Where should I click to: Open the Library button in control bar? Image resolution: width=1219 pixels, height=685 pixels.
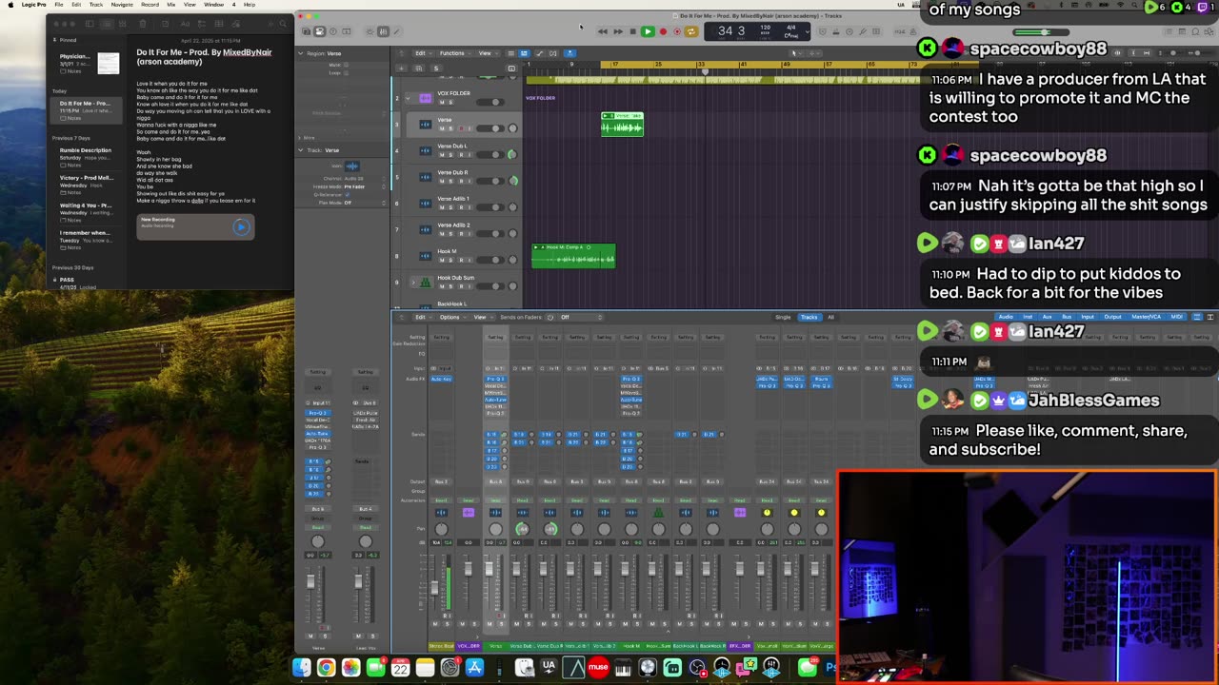[307, 31]
